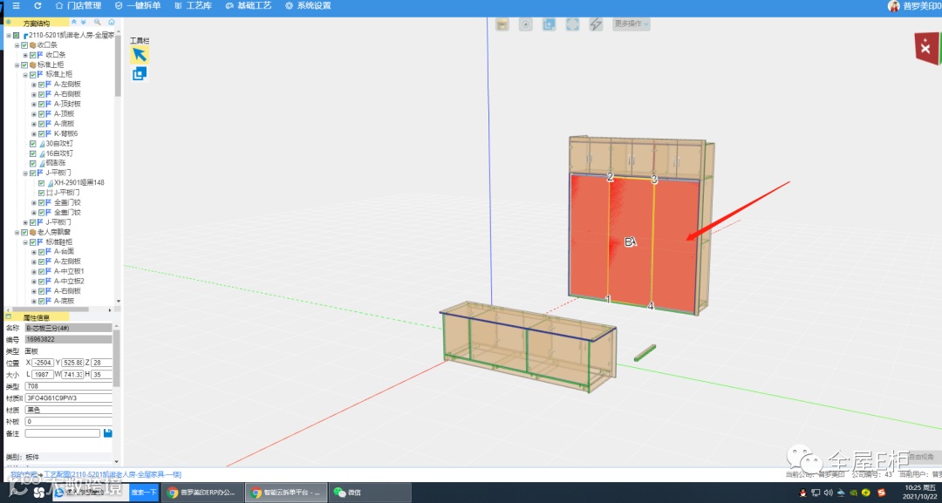Expand the A-右侧板 node under 标准上柜
Viewport: 942px width, 503px height.
coord(34,94)
